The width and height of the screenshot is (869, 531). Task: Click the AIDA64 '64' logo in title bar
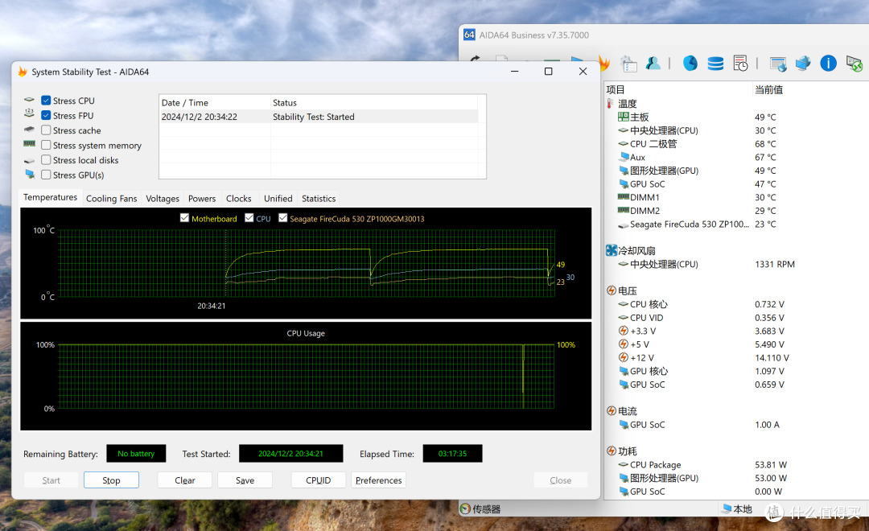coord(469,35)
